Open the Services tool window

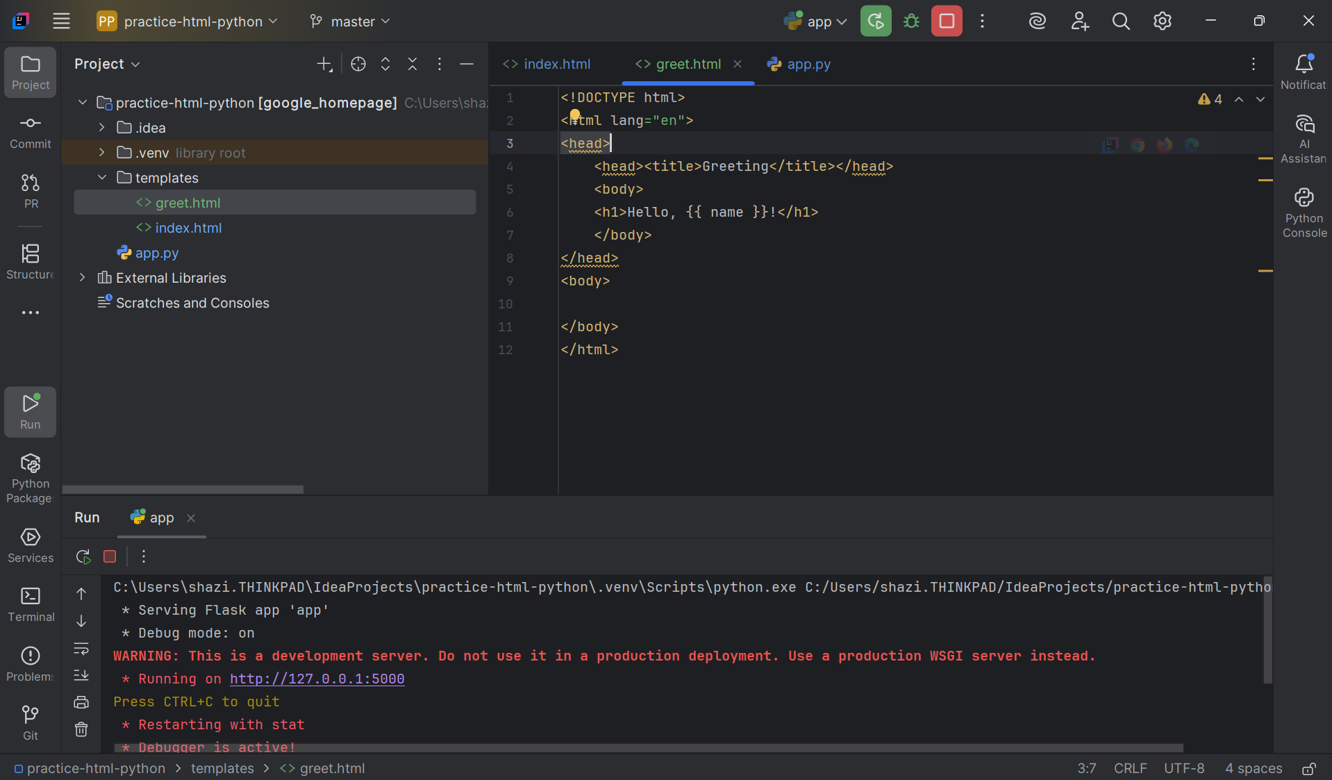coord(31,545)
